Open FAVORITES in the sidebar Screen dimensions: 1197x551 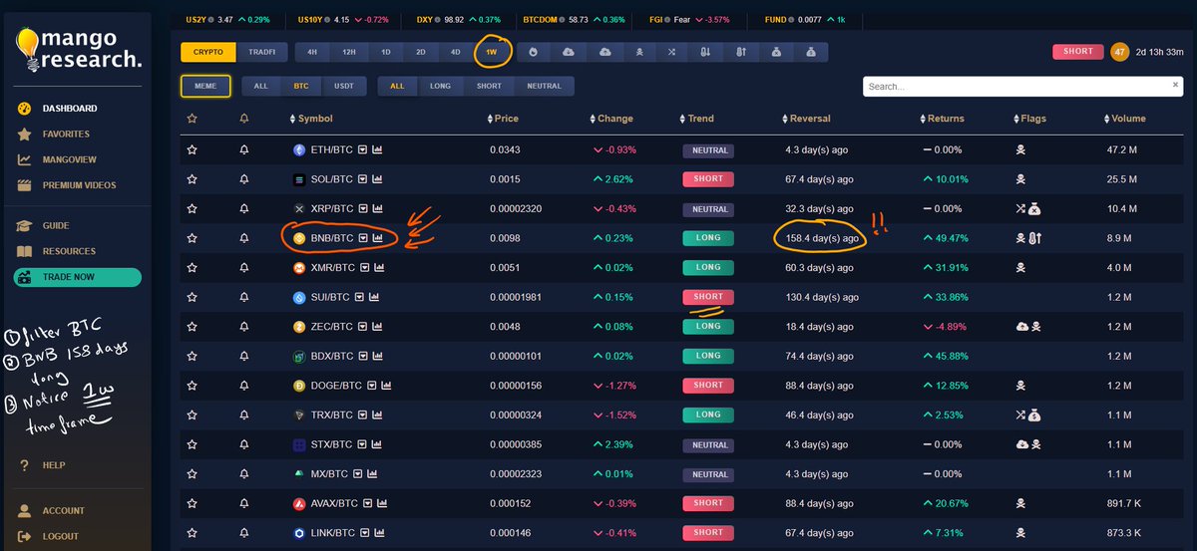tap(66, 134)
